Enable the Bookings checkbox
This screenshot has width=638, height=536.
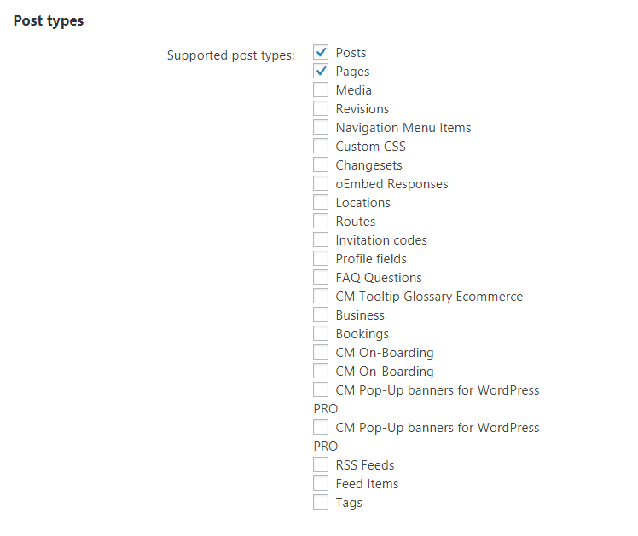(321, 334)
